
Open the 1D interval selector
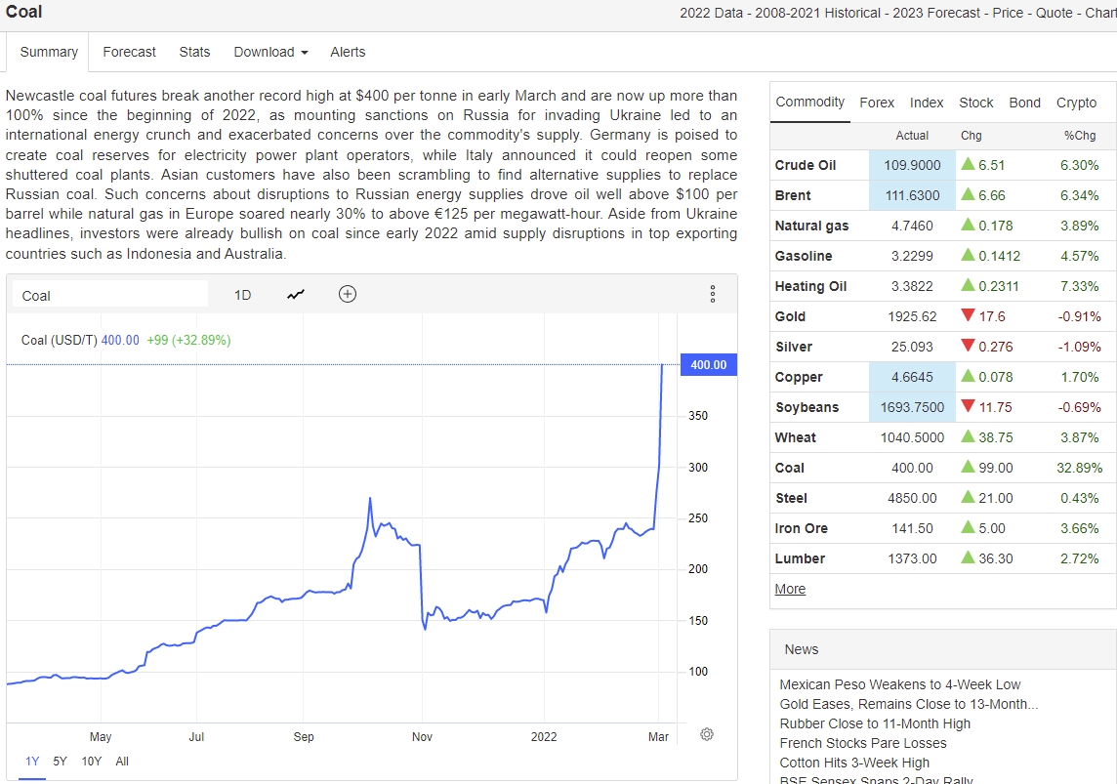pyautogui.click(x=242, y=295)
